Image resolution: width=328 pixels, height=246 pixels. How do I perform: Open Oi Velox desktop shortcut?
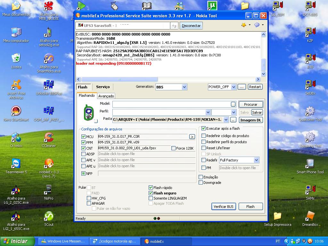coord(16,140)
